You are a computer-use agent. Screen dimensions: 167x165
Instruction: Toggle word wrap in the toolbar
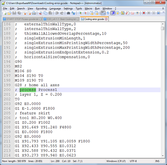103,13
